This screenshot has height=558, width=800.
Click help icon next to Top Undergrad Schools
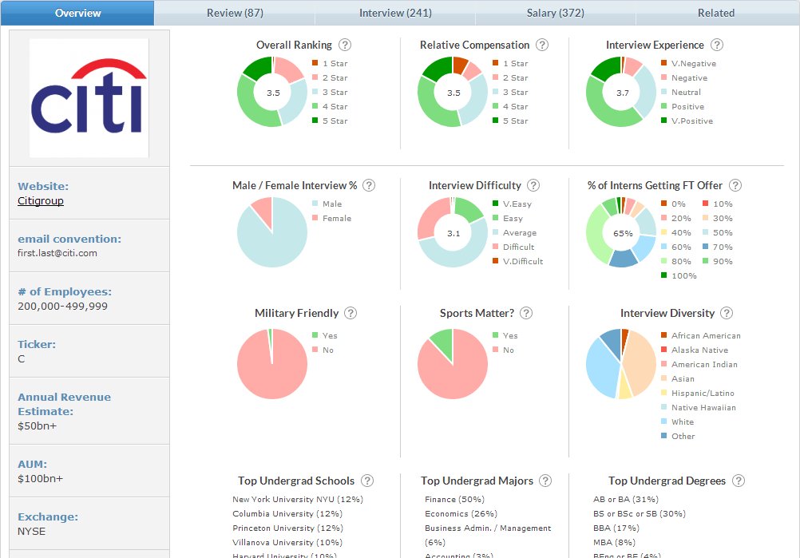(x=367, y=481)
